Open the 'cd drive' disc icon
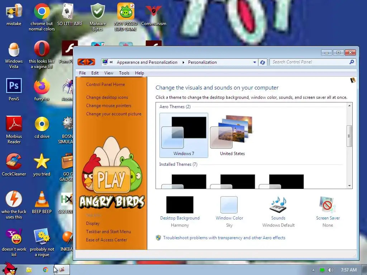 (42, 127)
